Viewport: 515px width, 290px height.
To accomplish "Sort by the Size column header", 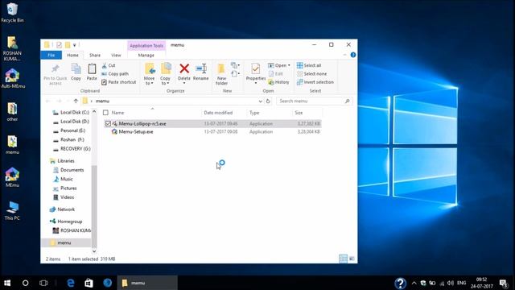I will pyautogui.click(x=299, y=113).
